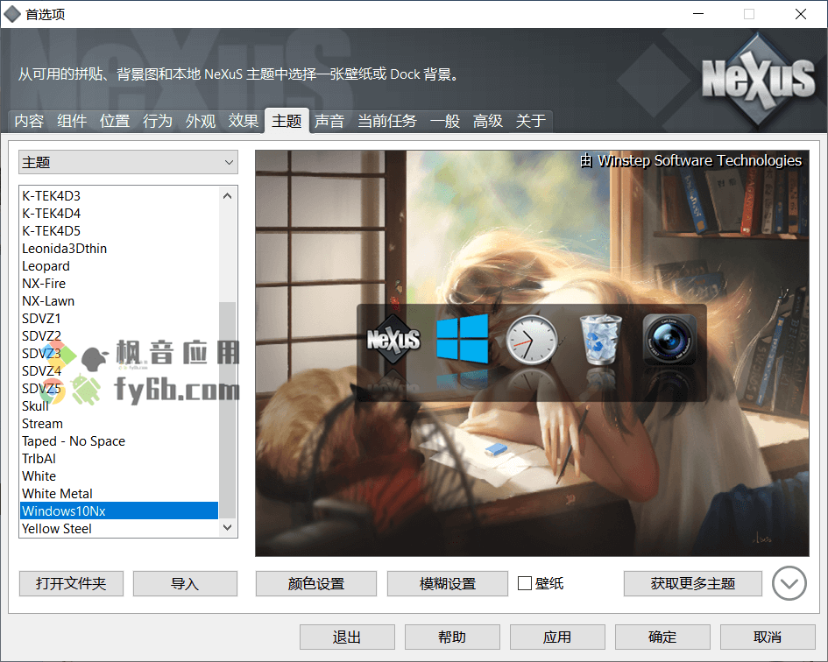The width and height of the screenshot is (828, 662).
Task: Click the 退出 button
Action: [x=347, y=637]
